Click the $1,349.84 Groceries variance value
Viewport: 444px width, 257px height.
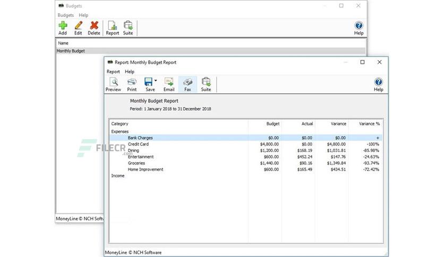(336, 163)
